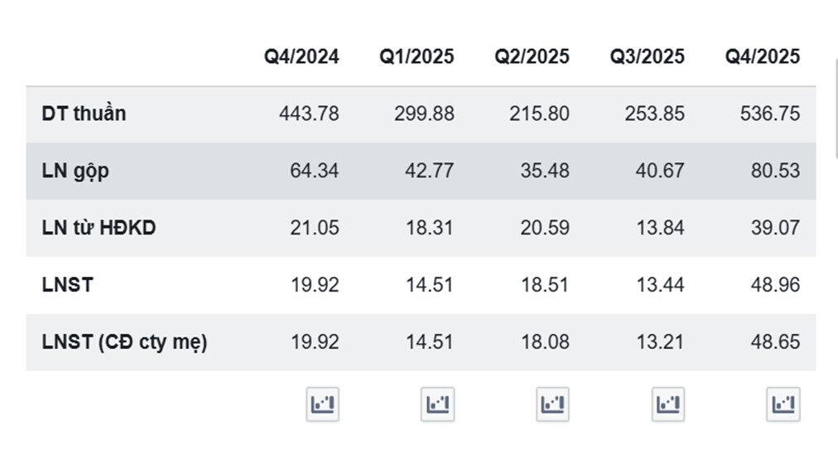Open the chart icon under Q3/2025 column

pyautogui.click(x=668, y=404)
